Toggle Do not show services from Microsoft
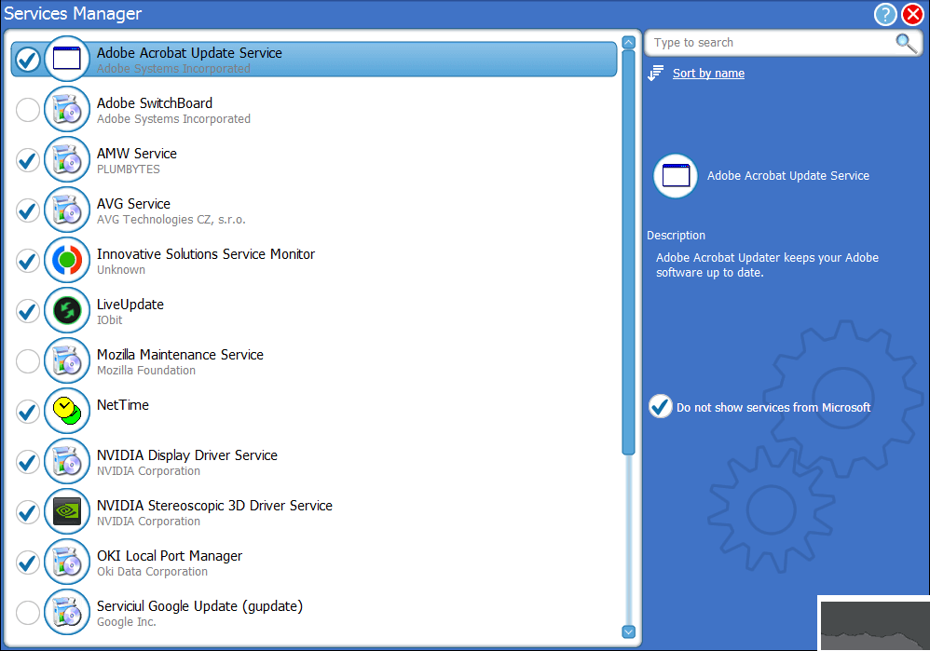This screenshot has width=930, height=651. [x=660, y=406]
